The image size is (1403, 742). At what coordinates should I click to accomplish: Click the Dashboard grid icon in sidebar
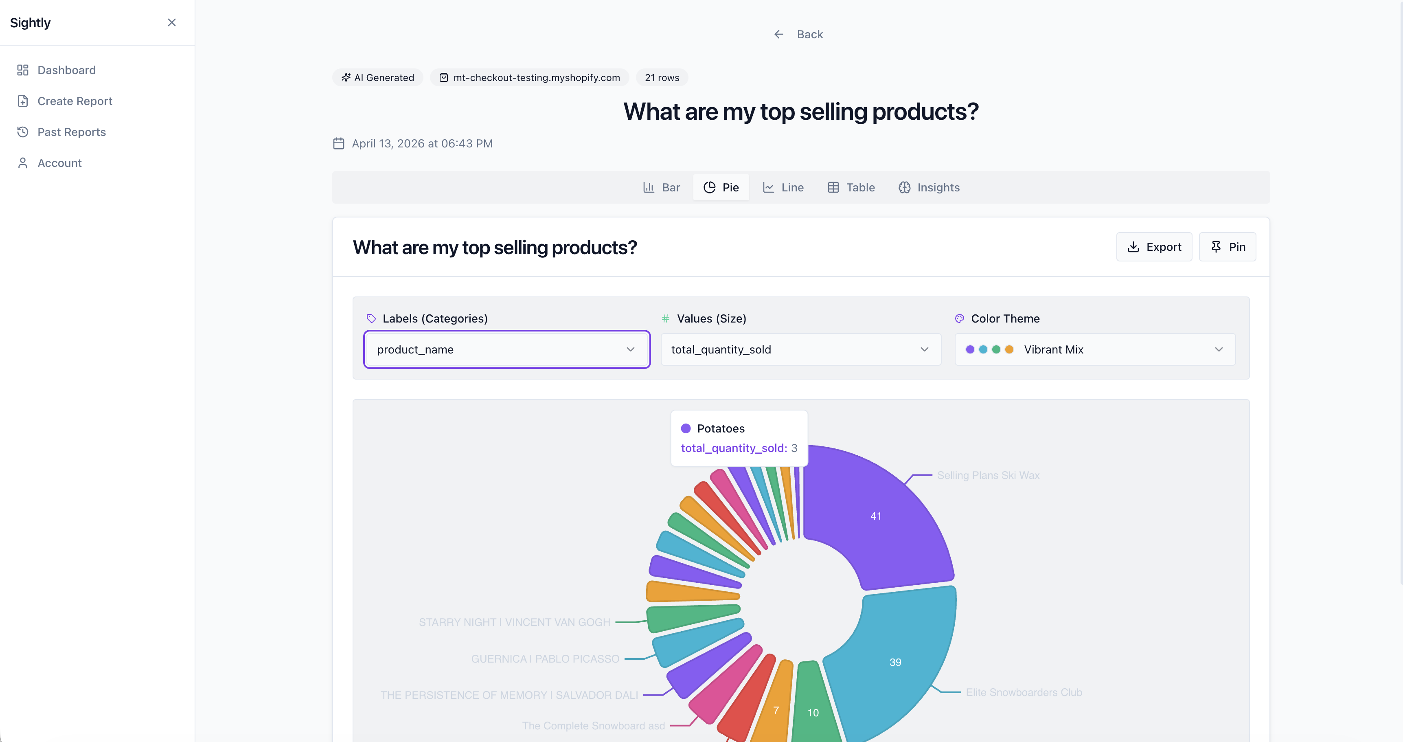22,70
